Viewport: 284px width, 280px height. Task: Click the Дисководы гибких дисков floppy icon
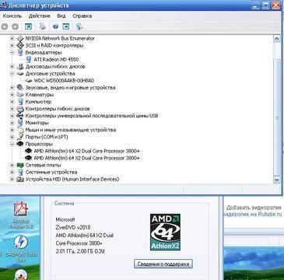pyautogui.click(x=20, y=66)
